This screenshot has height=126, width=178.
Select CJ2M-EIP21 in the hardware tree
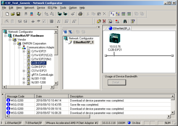point(39,67)
